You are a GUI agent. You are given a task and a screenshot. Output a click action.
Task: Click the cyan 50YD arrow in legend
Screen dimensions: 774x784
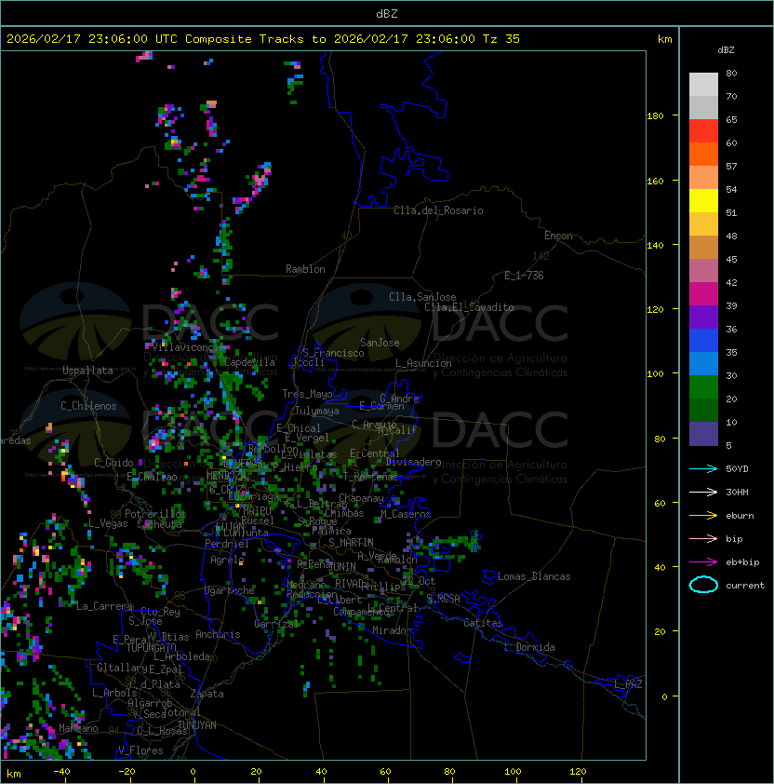tap(703, 468)
